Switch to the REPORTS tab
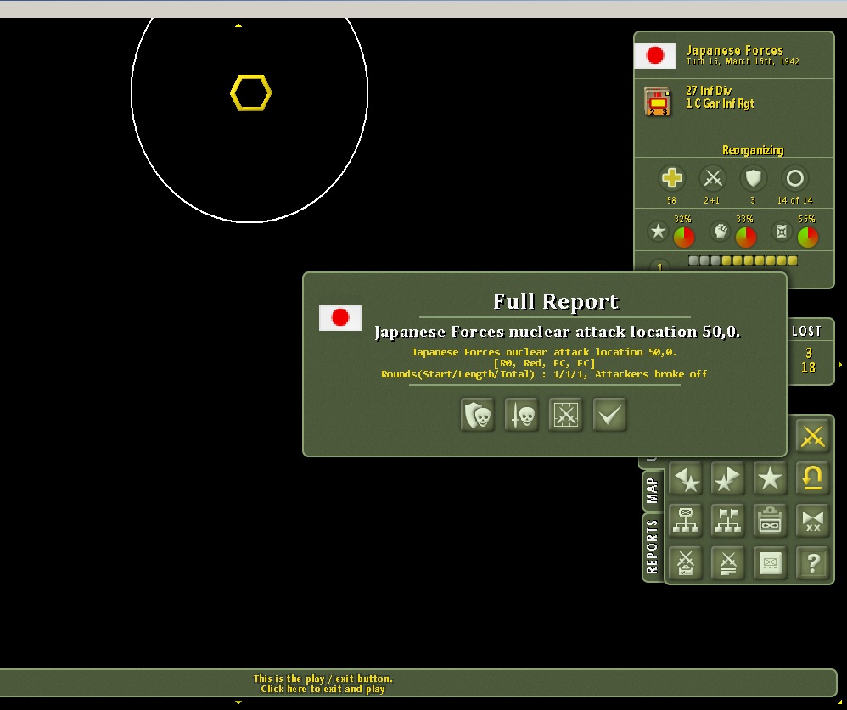This screenshot has width=847, height=710. pyautogui.click(x=652, y=547)
